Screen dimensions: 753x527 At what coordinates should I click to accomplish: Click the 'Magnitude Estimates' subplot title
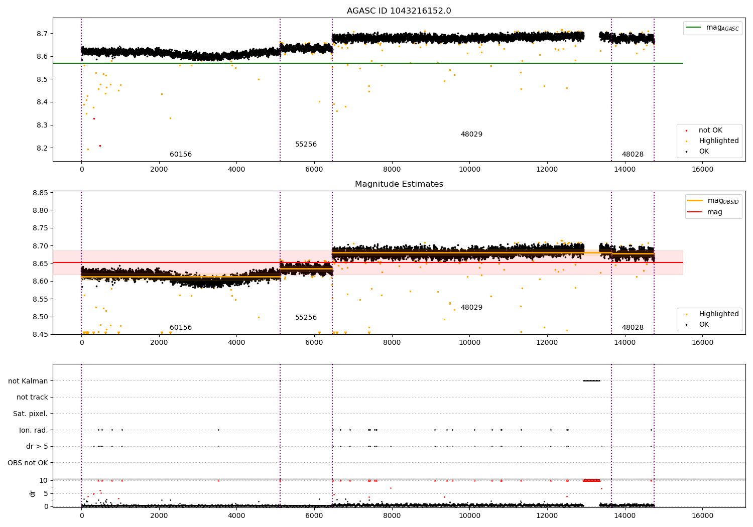coord(399,184)
